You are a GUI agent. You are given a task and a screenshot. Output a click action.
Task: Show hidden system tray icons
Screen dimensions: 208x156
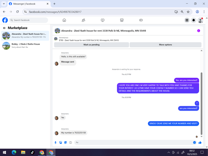(168, 153)
